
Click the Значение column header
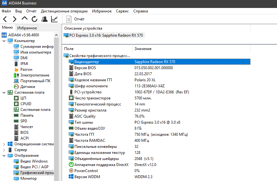point(143,49)
